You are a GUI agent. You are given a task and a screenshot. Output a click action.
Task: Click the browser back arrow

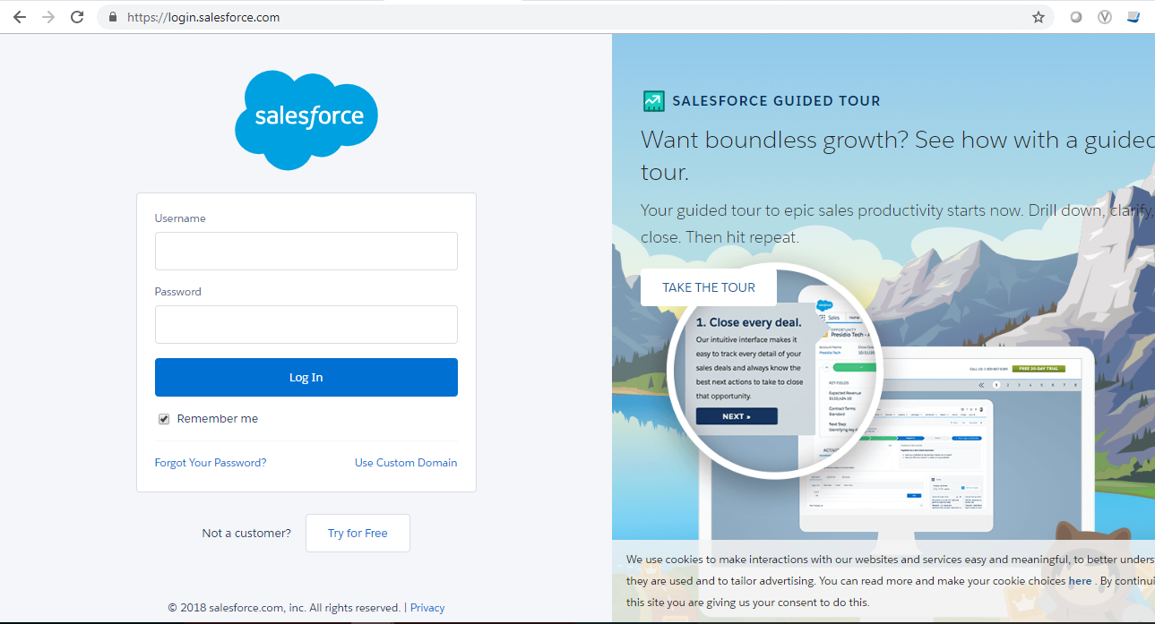[x=20, y=17]
